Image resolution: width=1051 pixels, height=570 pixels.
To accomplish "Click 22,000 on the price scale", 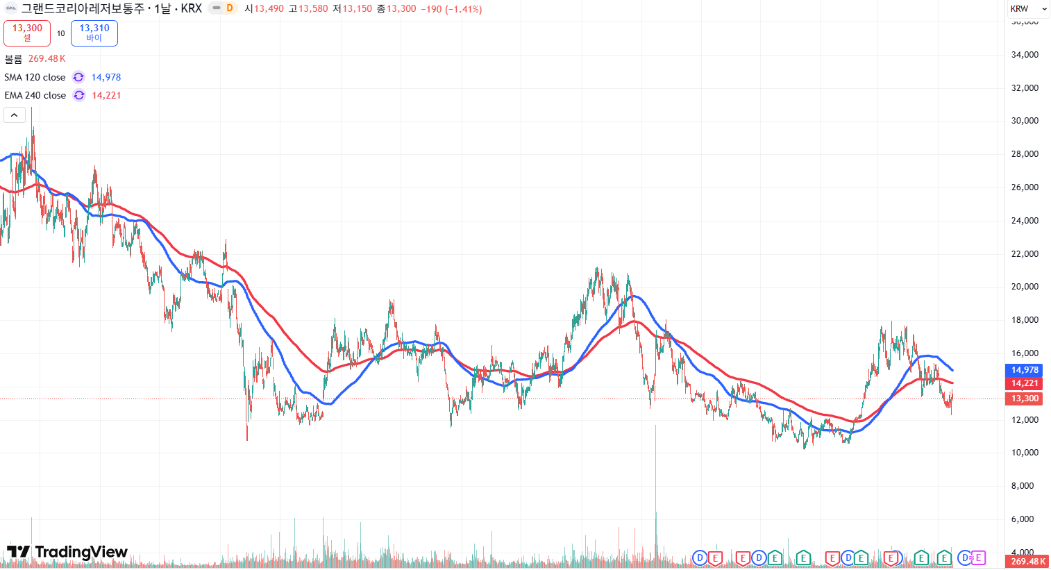I will tap(1025, 254).
